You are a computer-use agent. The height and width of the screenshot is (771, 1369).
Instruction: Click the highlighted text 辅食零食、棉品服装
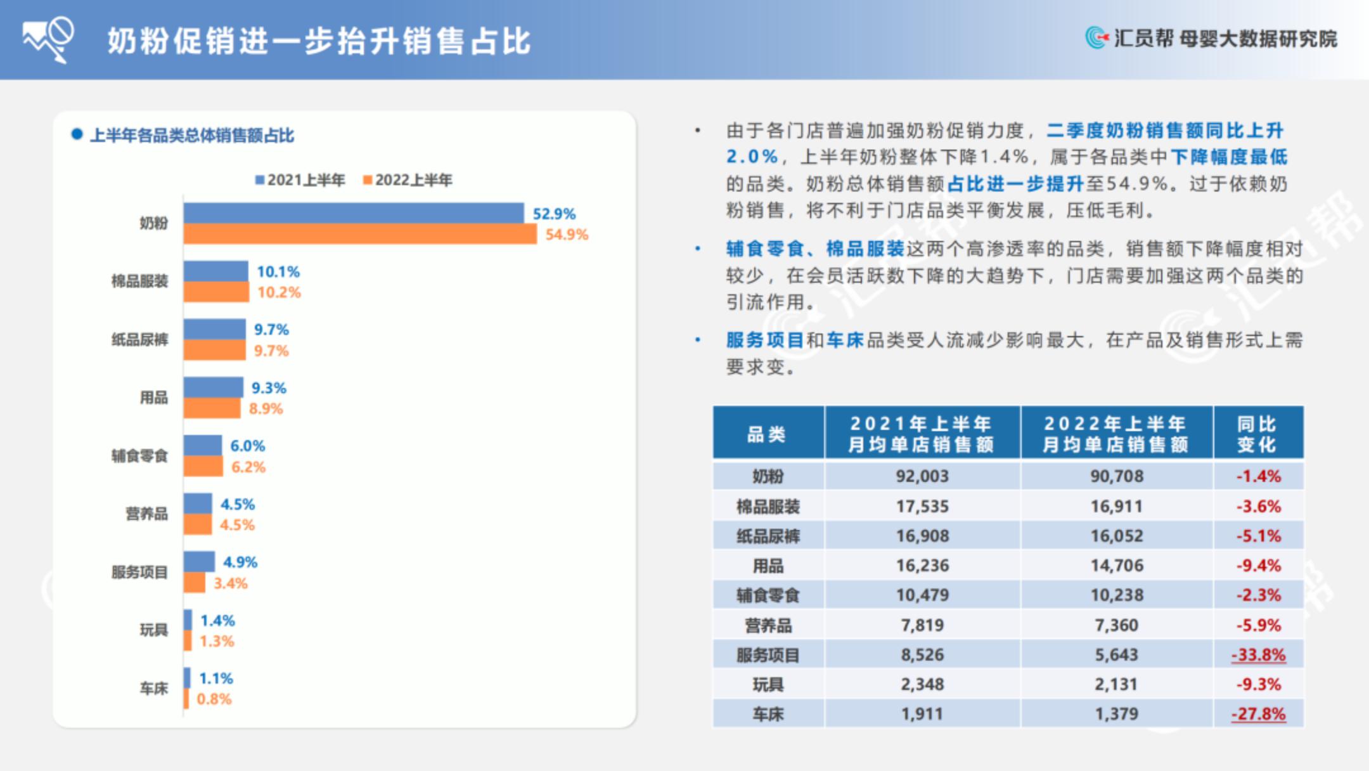click(815, 249)
